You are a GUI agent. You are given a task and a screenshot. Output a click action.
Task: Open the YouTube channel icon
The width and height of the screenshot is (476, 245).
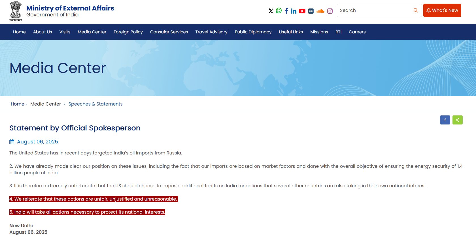tap(302, 11)
